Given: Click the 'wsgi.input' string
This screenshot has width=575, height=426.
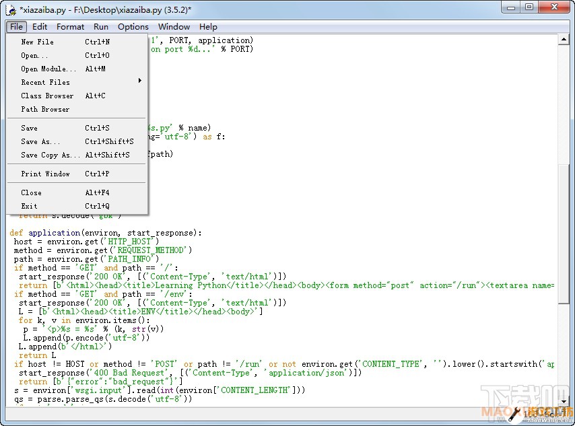Looking at the screenshot, I should [x=98, y=390].
